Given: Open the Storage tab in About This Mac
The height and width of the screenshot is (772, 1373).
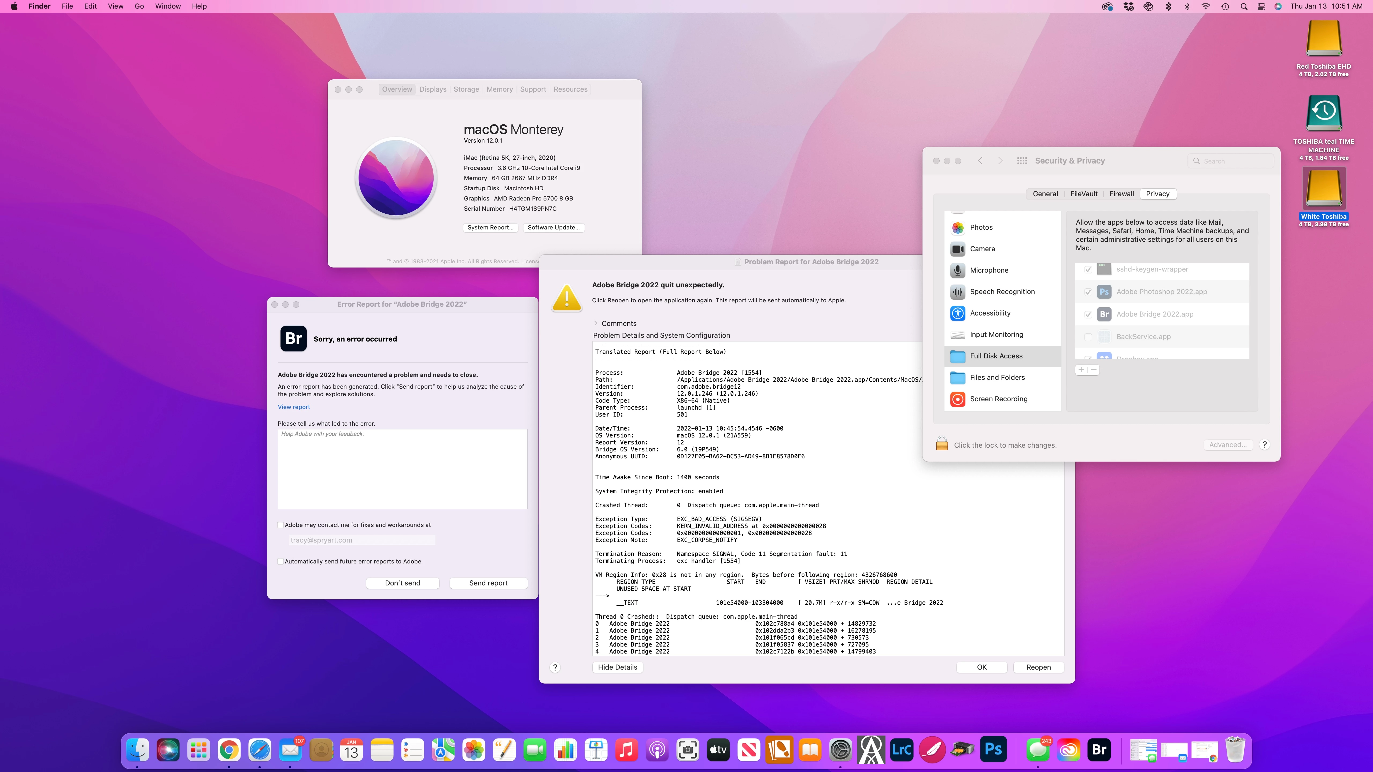Looking at the screenshot, I should pos(466,90).
